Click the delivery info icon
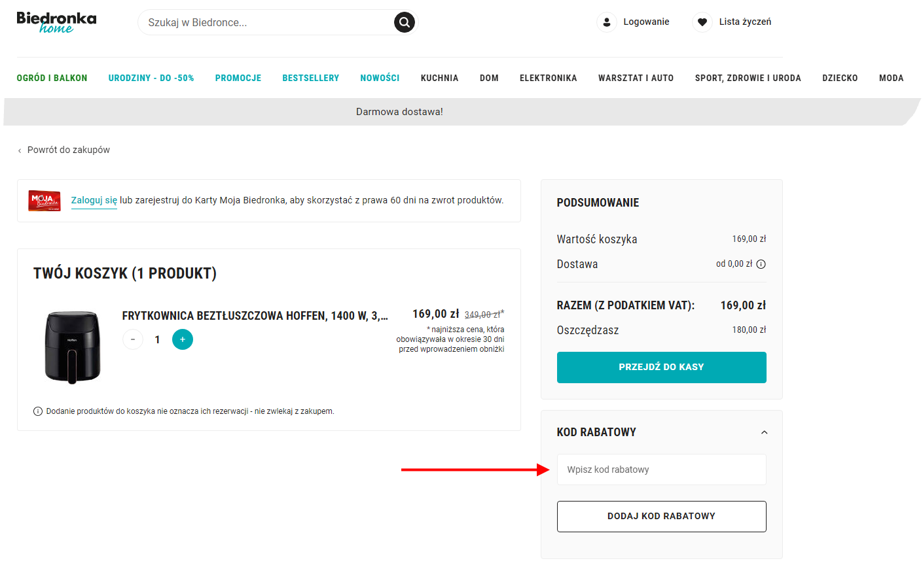 (x=761, y=264)
